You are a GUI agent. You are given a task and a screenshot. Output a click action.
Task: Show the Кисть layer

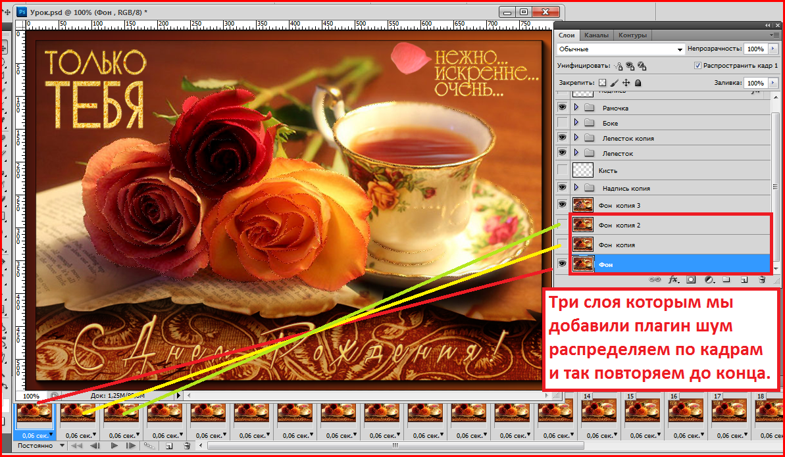(562, 170)
